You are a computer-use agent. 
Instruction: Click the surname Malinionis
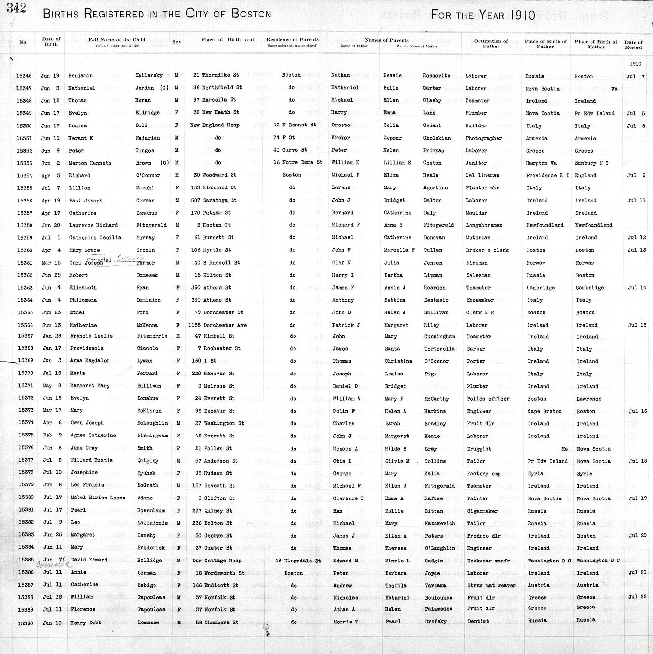pos(152,523)
